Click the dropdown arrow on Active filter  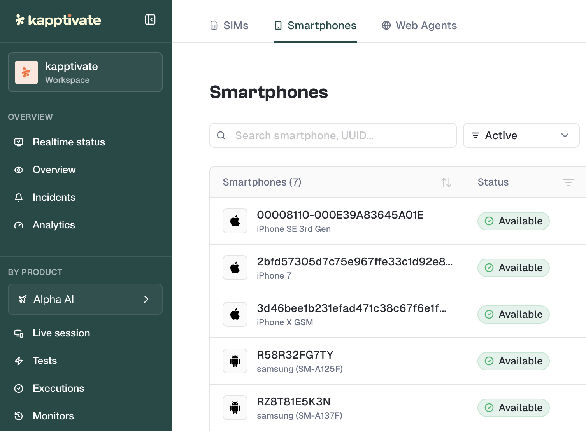click(x=565, y=135)
